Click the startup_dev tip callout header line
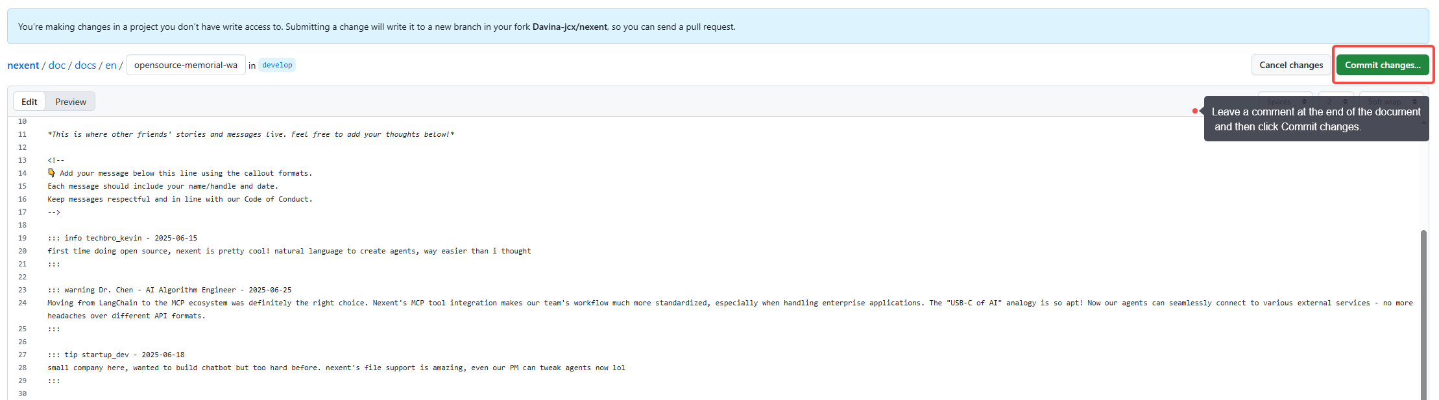Screen dimensions: 1439x400 click(x=115, y=355)
